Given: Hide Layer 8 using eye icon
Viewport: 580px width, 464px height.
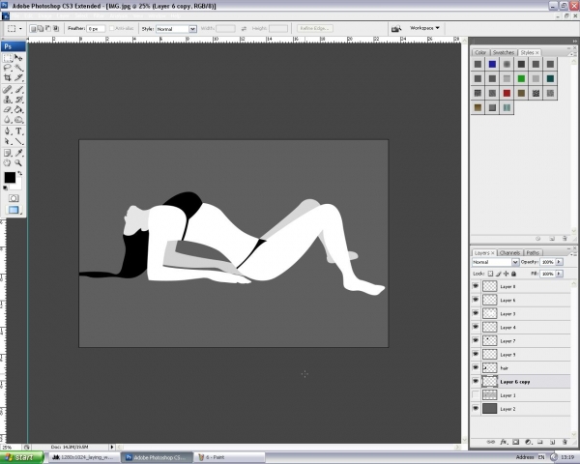Looking at the screenshot, I should 476,286.
